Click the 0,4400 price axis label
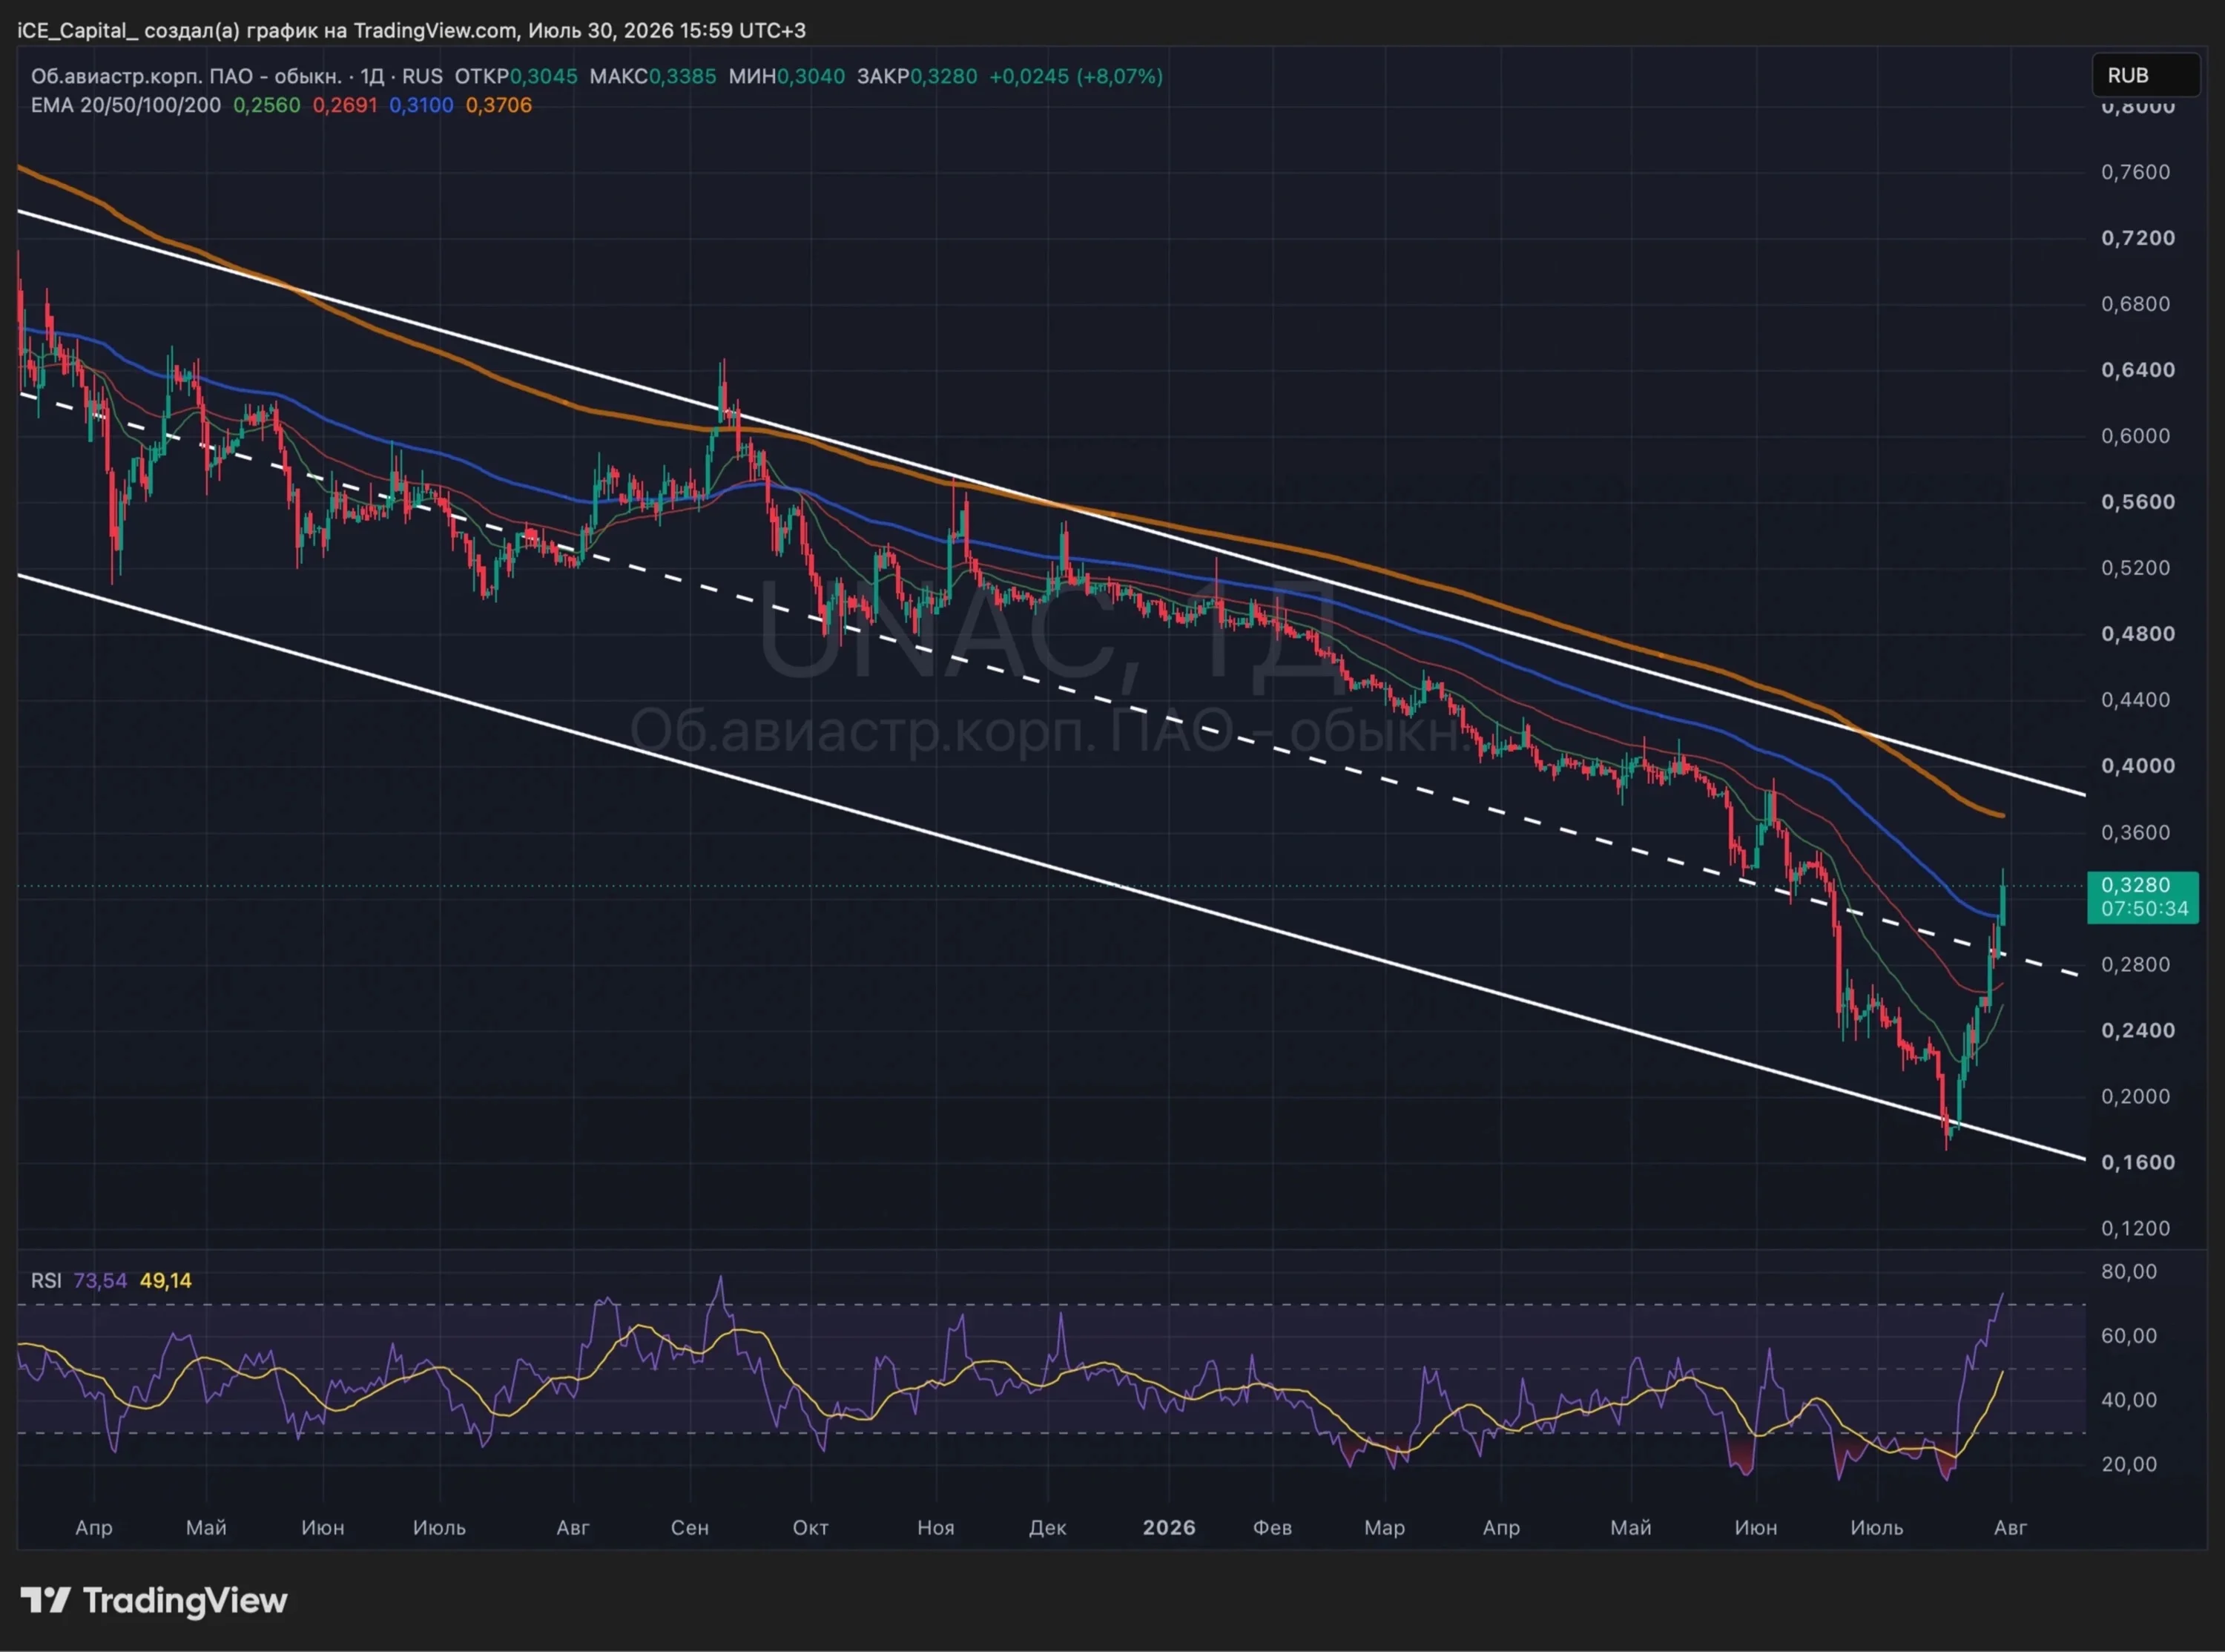 point(2136,700)
